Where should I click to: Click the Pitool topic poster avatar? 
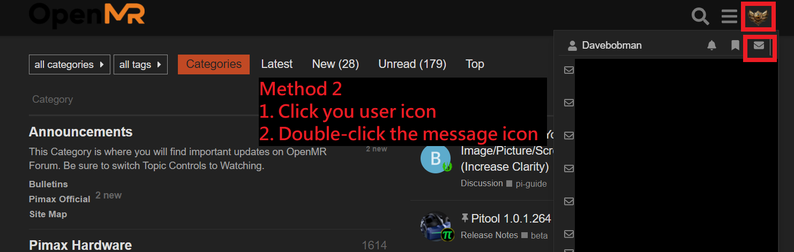(x=436, y=227)
